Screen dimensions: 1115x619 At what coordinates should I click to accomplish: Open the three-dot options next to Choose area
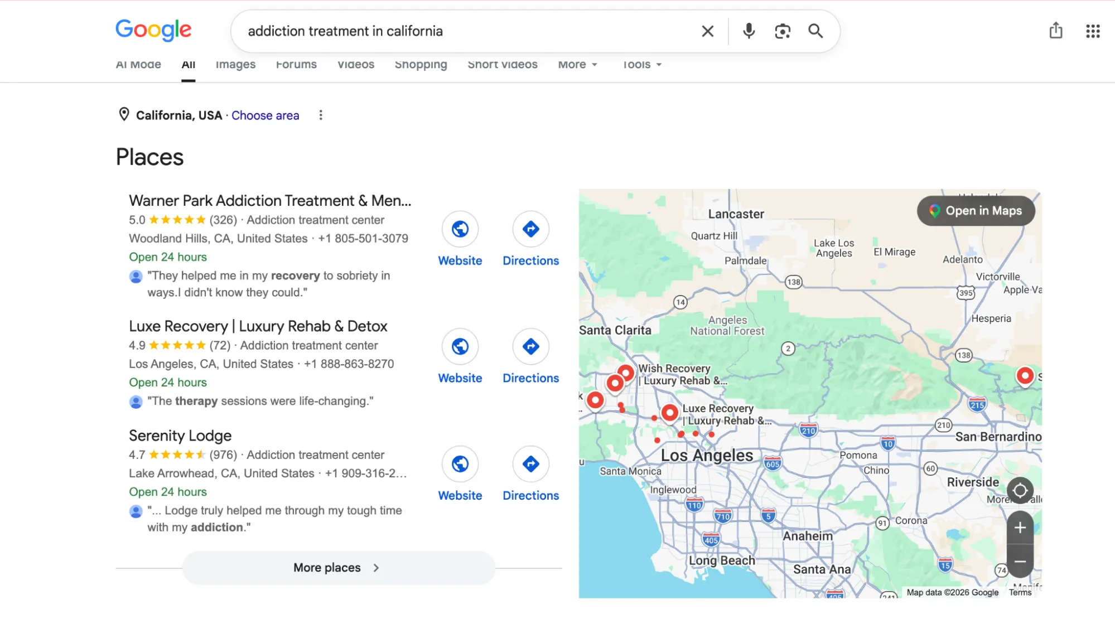pos(320,115)
